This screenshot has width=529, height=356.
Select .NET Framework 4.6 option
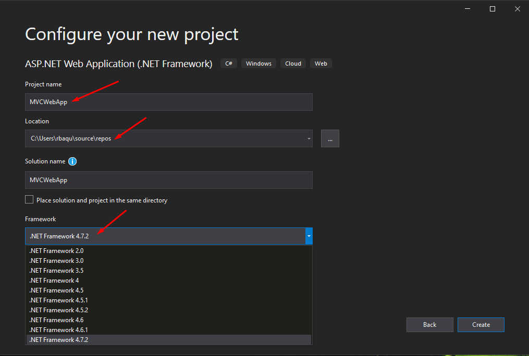tap(169, 320)
